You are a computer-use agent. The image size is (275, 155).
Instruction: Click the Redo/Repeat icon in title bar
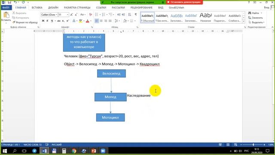click(x=23, y=2)
